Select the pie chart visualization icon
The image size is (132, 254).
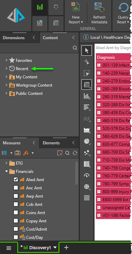coord(87,141)
